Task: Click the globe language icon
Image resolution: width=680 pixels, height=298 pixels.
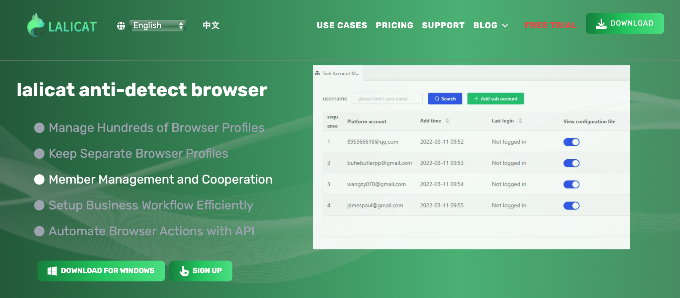Action: click(121, 26)
